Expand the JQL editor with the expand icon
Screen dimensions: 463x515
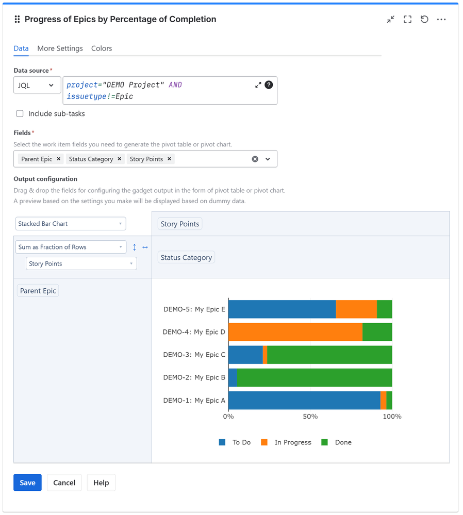click(258, 85)
